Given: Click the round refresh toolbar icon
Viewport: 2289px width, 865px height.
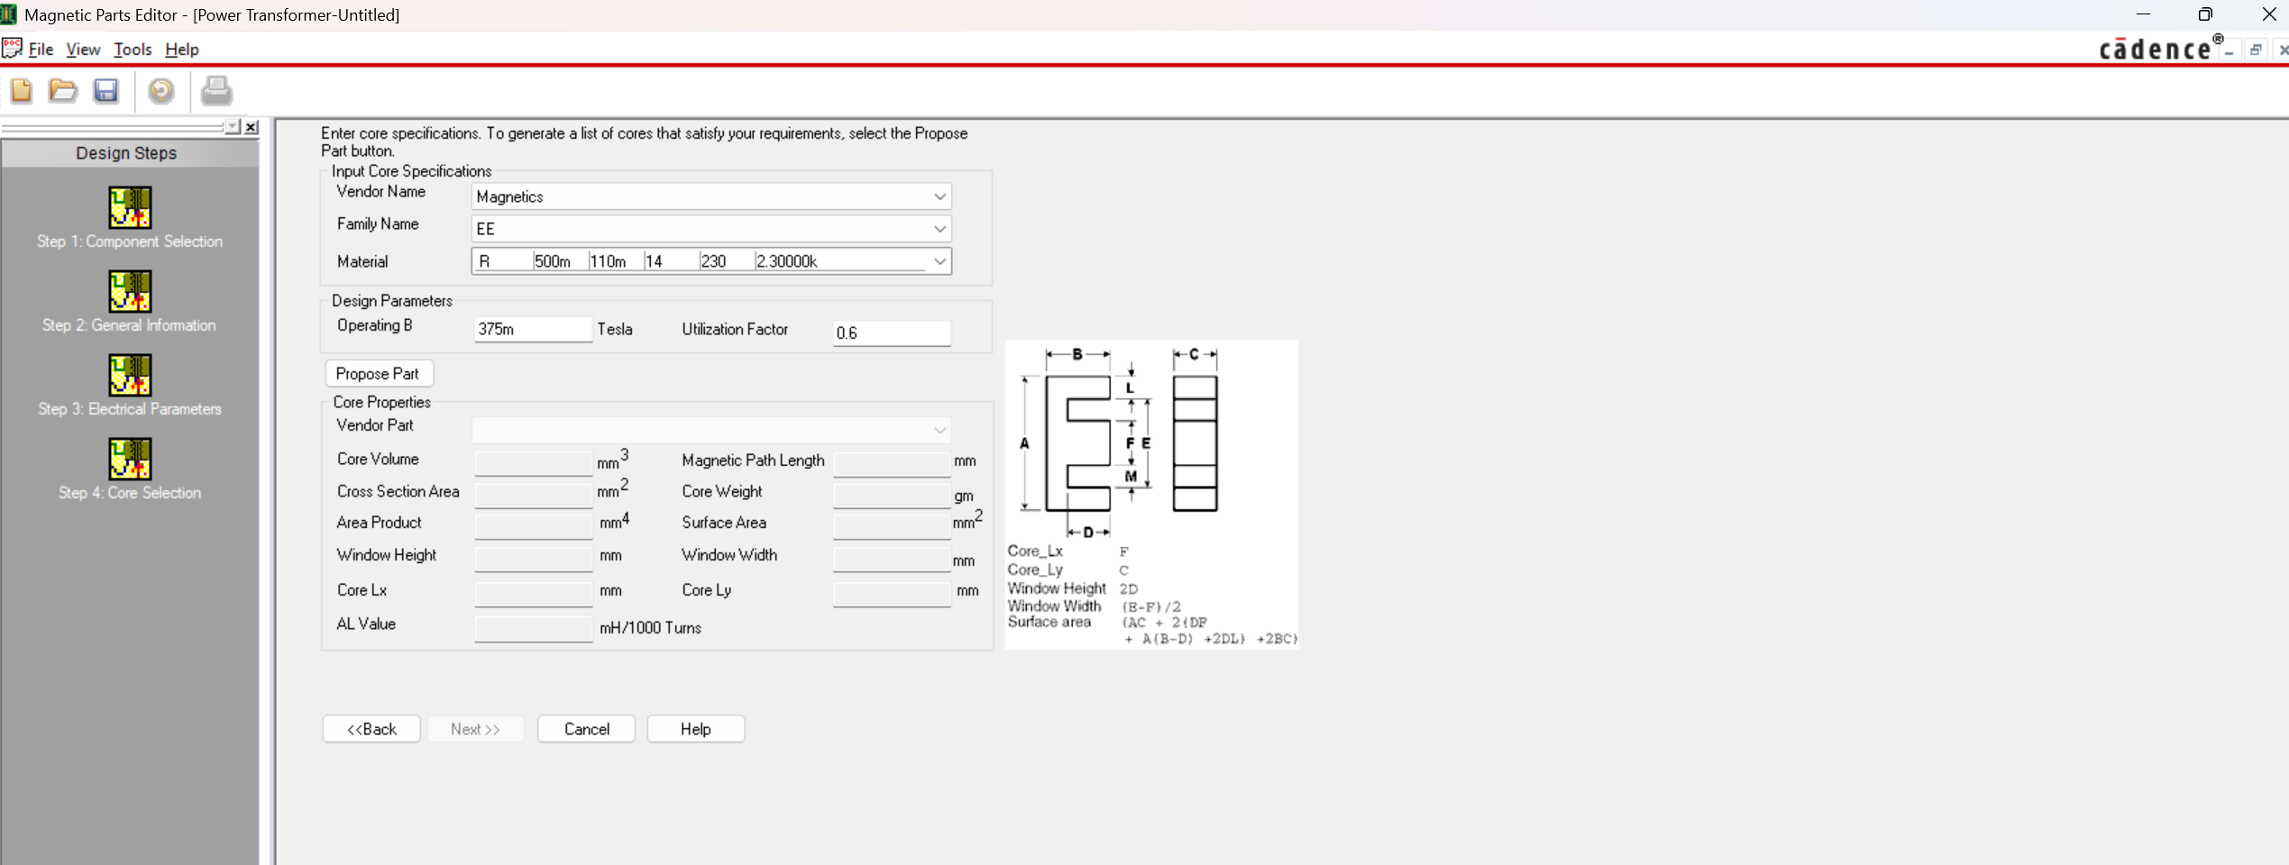Looking at the screenshot, I should [161, 91].
